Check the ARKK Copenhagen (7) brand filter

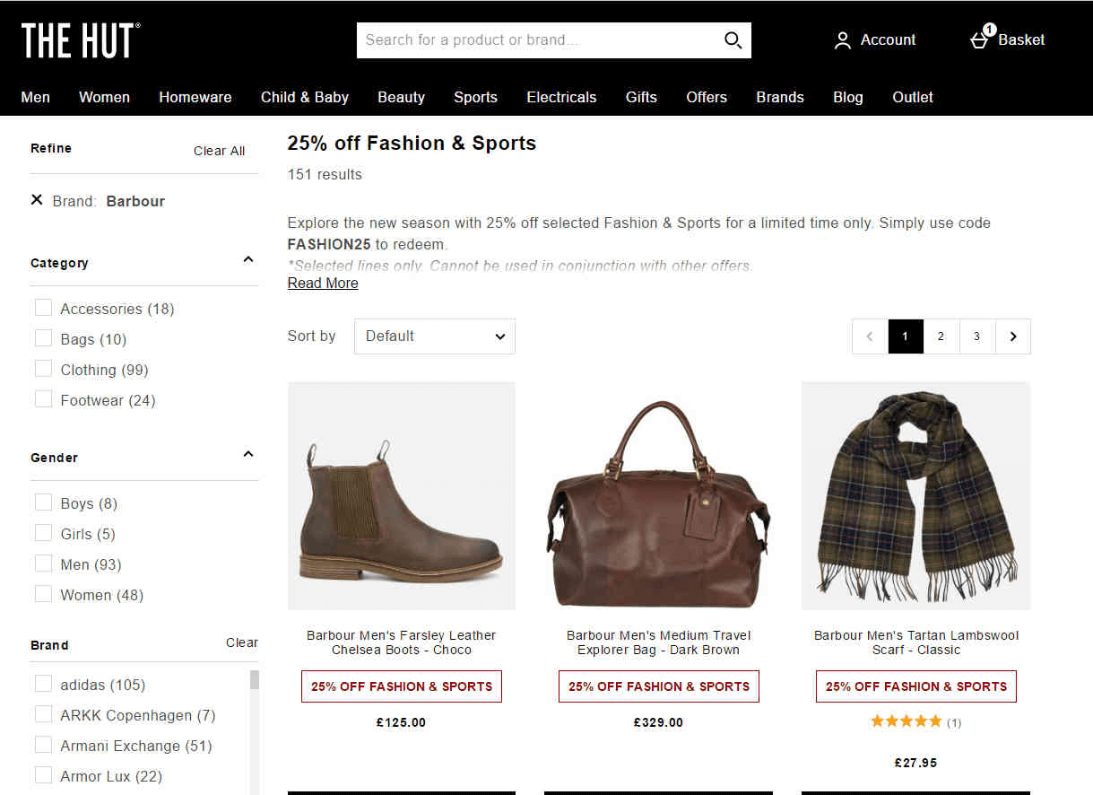[43, 714]
